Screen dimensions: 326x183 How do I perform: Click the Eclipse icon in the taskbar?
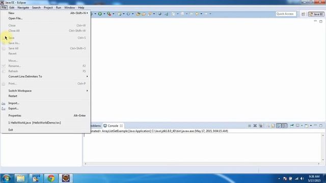[x=66, y=178]
